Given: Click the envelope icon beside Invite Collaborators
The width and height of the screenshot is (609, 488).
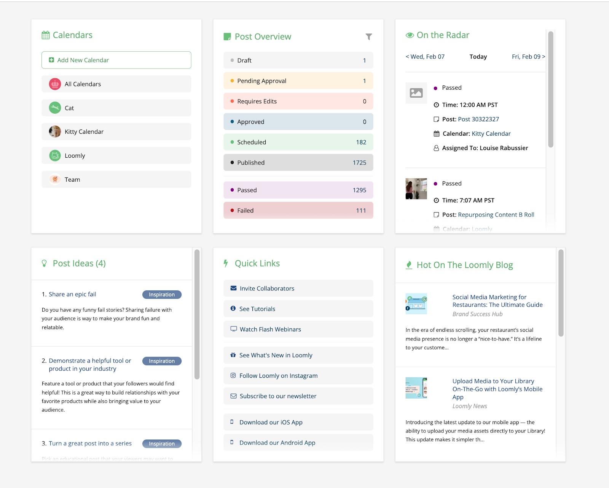Looking at the screenshot, I should click(233, 288).
